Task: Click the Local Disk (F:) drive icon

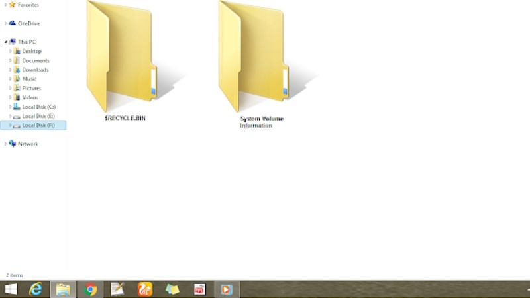Action: 17,126
